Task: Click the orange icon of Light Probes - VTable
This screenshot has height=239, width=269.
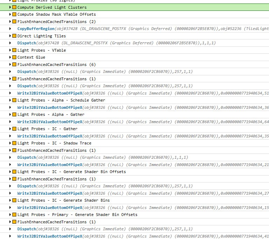Action: [14, 50]
